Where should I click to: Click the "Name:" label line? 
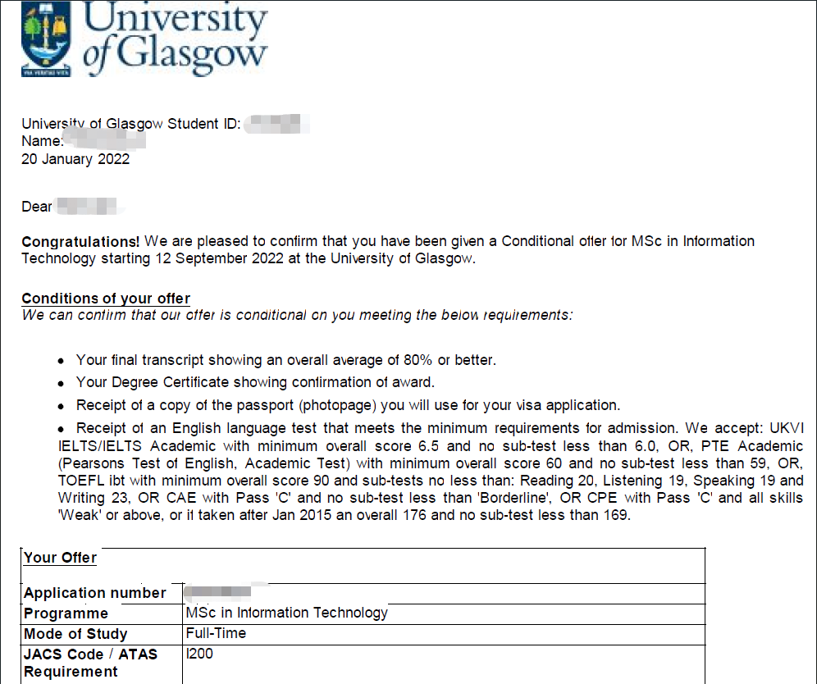(43, 142)
